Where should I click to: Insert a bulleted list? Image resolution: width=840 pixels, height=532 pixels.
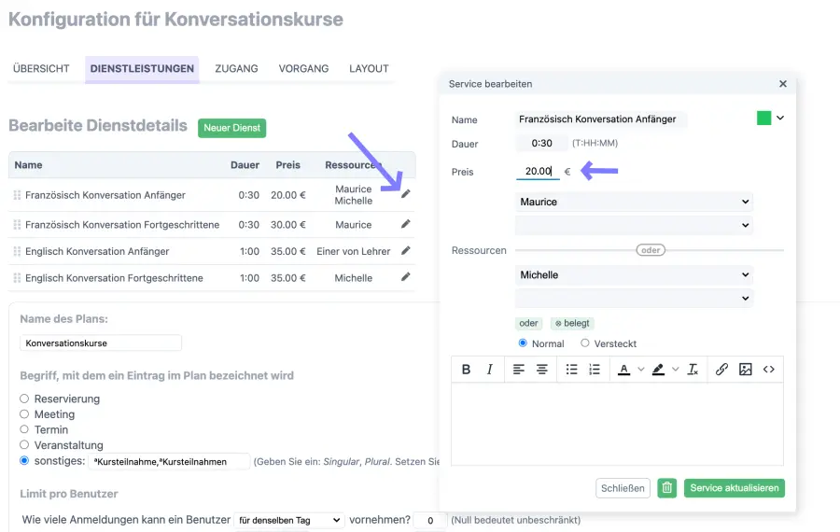point(571,369)
